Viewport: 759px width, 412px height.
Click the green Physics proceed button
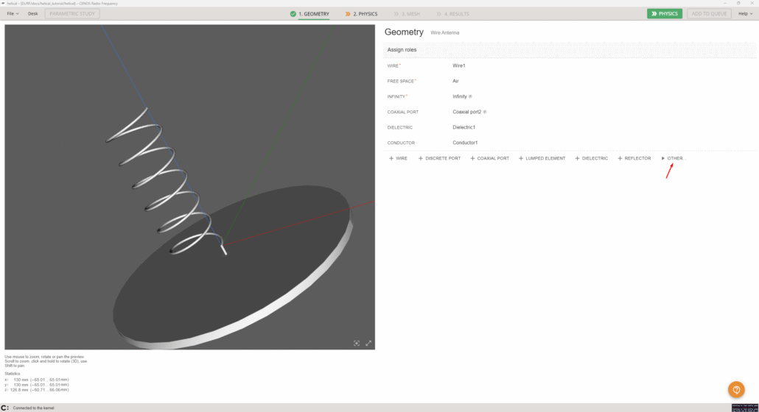pyautogui.click(x=665, y=14)
